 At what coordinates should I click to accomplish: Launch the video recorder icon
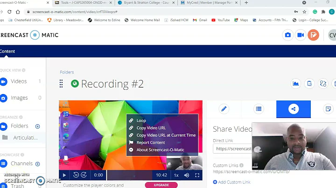click(x=301, y=35)
